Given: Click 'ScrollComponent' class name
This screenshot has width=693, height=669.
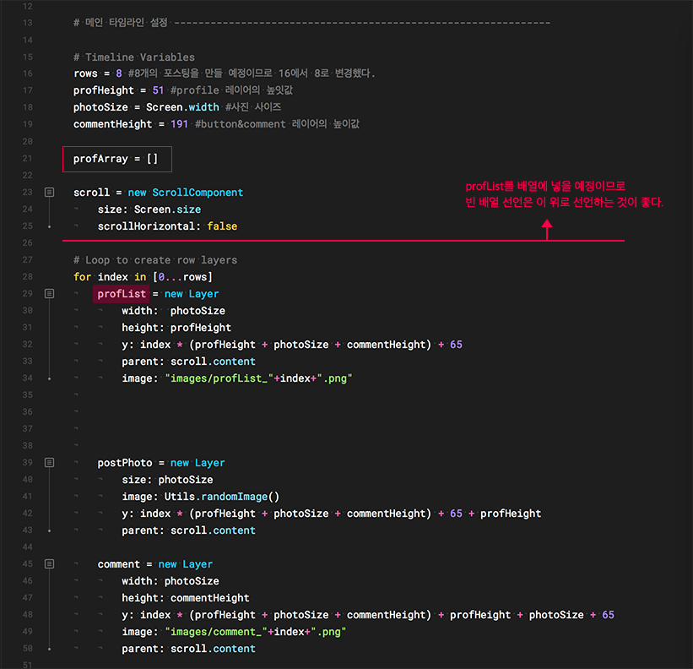Looking at the screenshot, I should (198, 193).
